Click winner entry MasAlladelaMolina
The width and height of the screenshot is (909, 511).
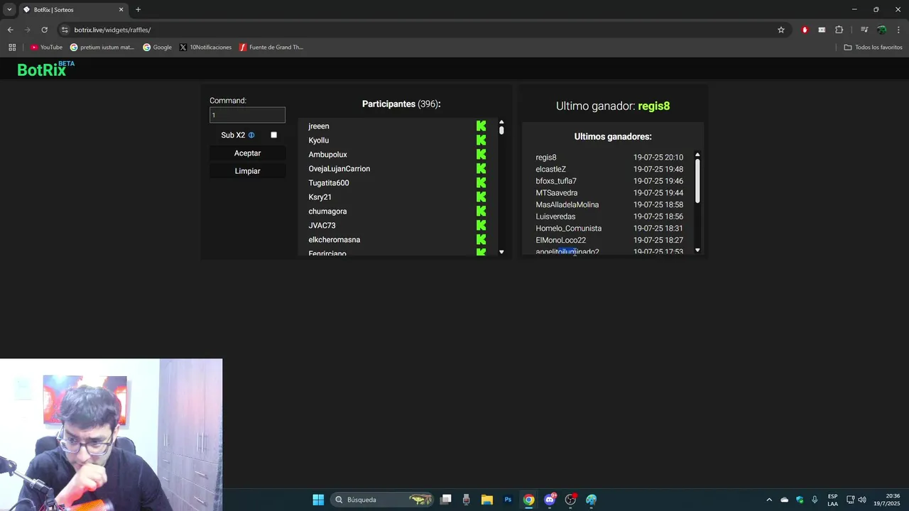(x=567, y=205)
